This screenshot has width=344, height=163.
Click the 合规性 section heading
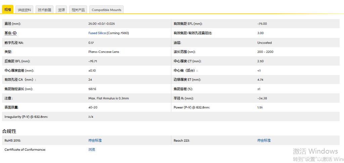(x=9, y=131)
